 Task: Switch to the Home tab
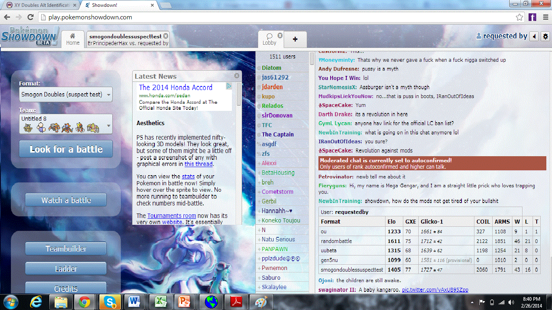point(73,40)
